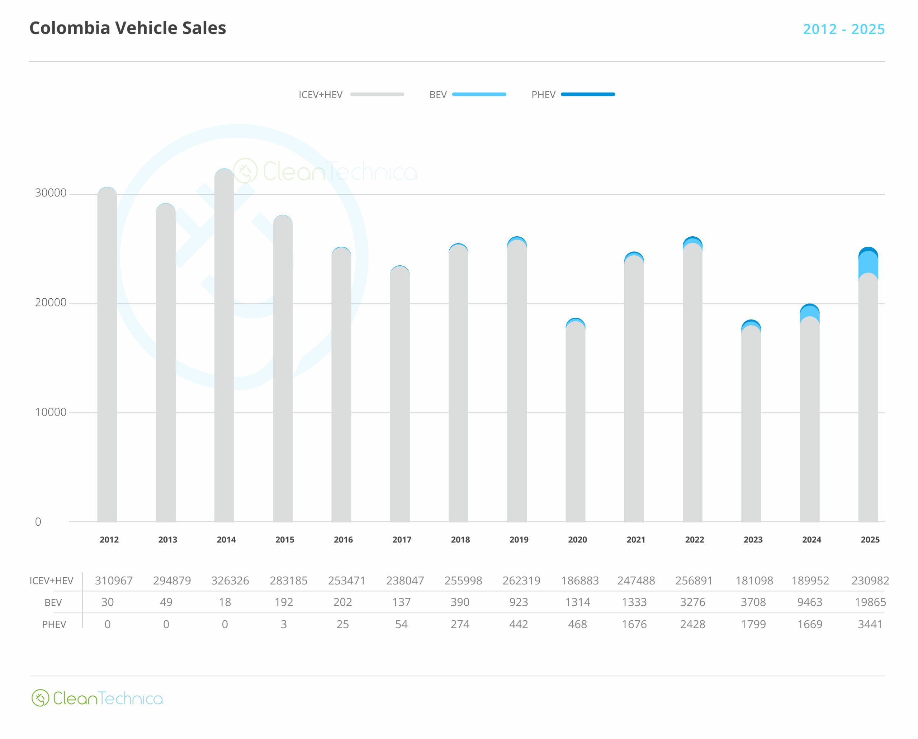Select the 2012 year axis label

[x=109, y=540]
